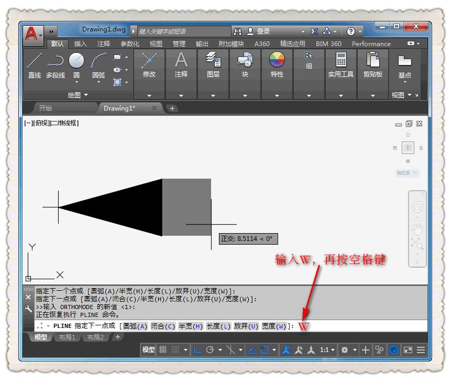Click the 注释 (Annotation) large A icon

[x=181, y=65]
